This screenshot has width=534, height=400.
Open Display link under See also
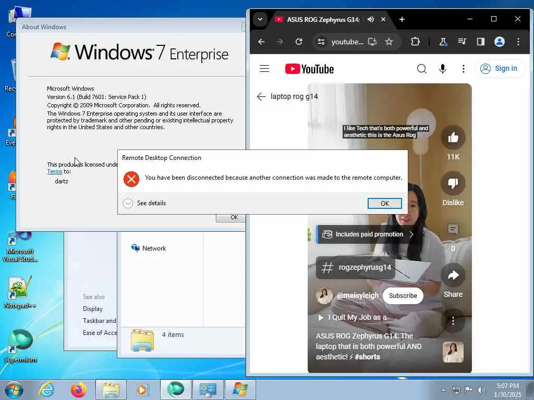[93, 309]
